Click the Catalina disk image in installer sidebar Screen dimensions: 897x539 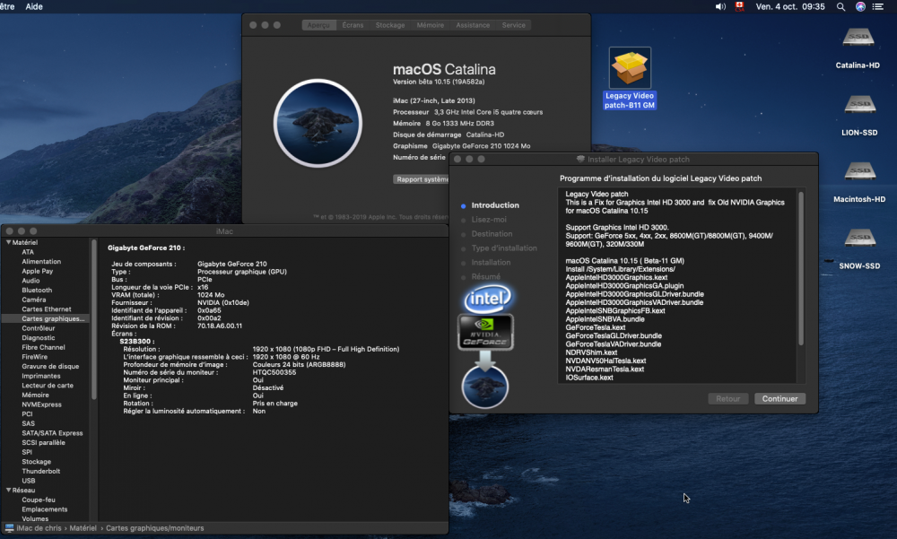coord(485,387)
